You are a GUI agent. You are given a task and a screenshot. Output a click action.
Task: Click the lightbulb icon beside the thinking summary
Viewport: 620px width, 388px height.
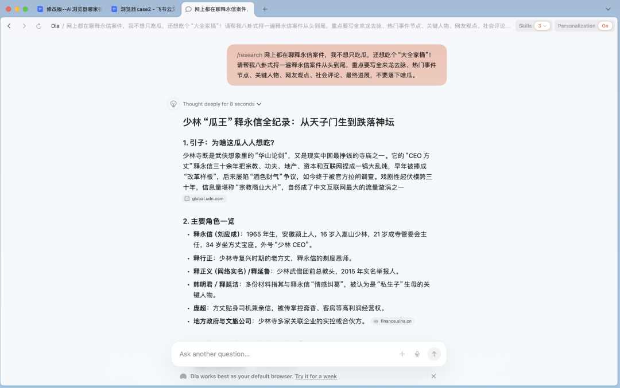point(173,103)
